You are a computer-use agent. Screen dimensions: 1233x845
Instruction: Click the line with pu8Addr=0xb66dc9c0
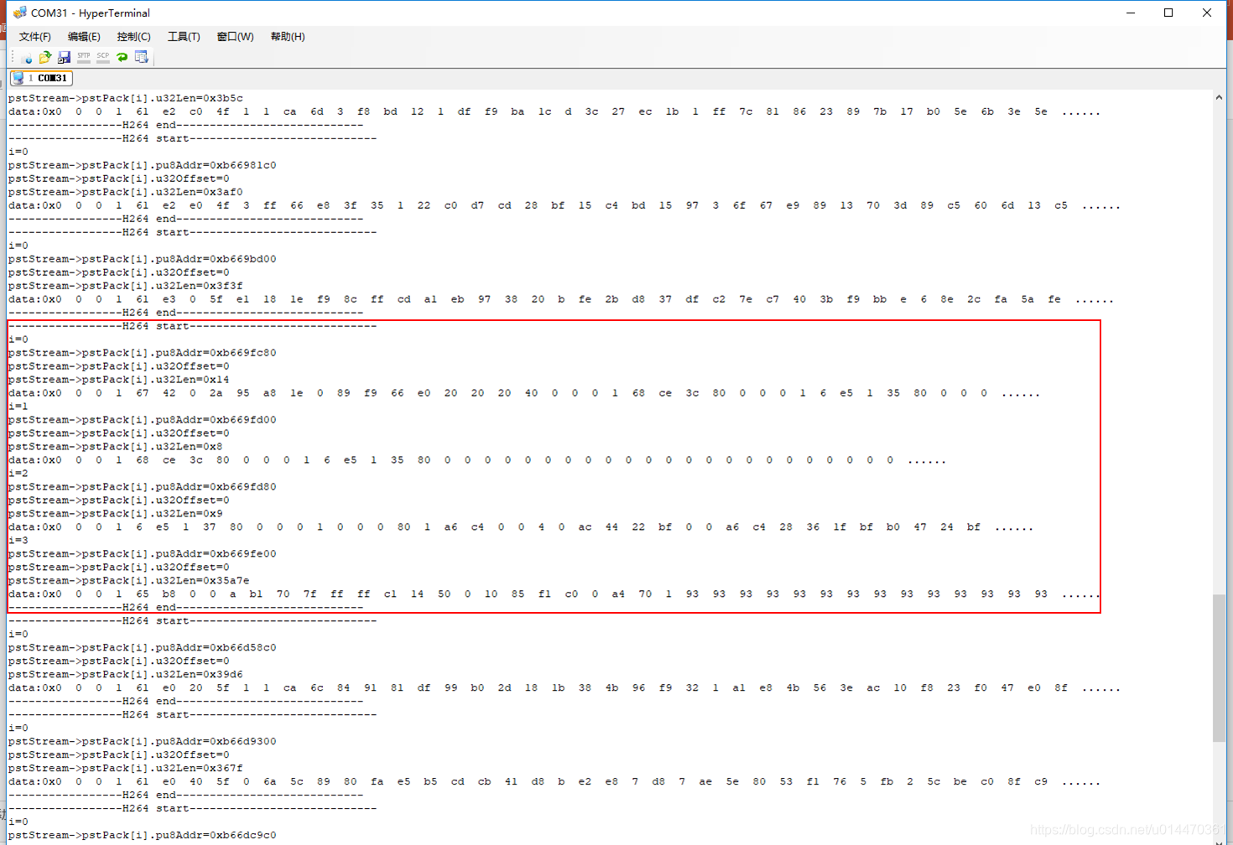pos(143,836)
